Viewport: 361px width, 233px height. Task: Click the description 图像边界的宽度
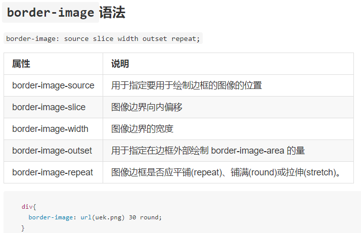coord(142,129)
